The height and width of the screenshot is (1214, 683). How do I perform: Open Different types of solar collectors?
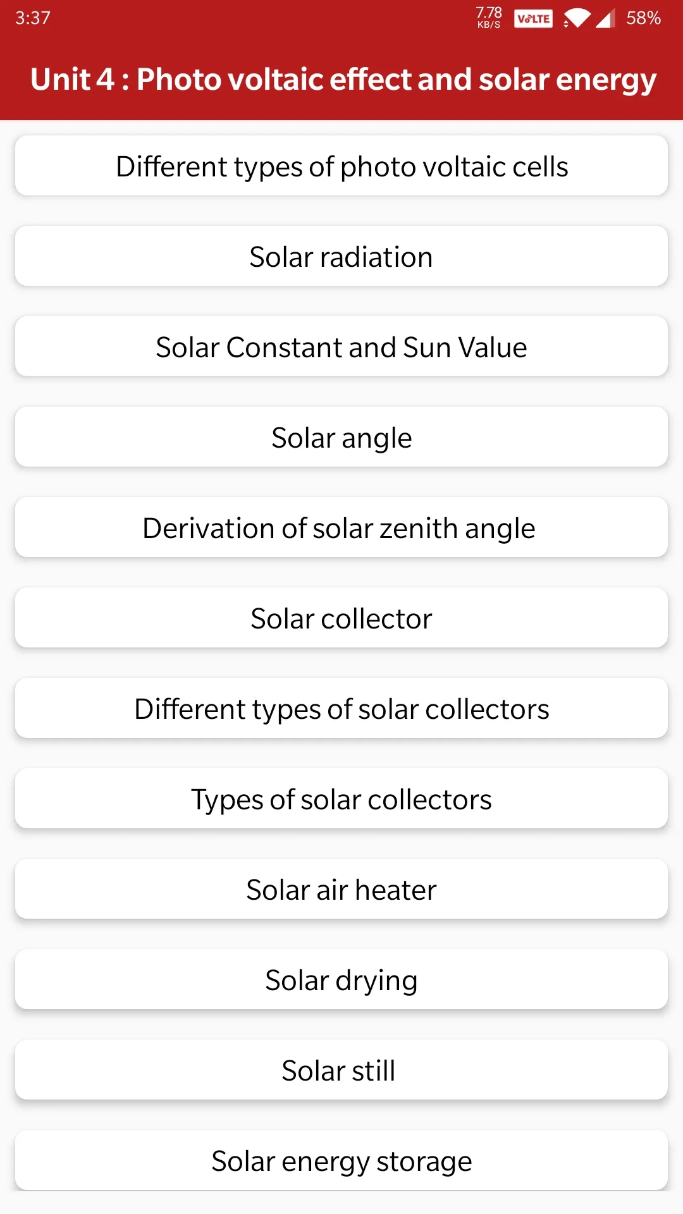[x=341, y=708]
